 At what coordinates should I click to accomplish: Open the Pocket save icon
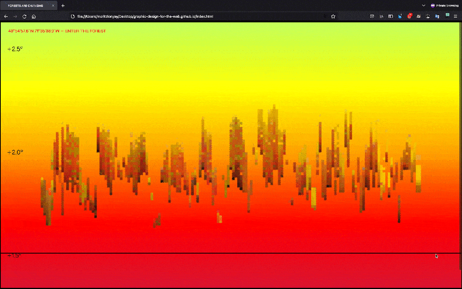coord(372,17)
